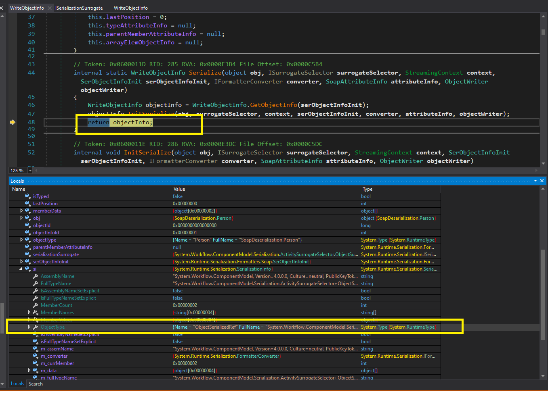Click the wrench property icon beside FullTypeName

click(36, 284)
